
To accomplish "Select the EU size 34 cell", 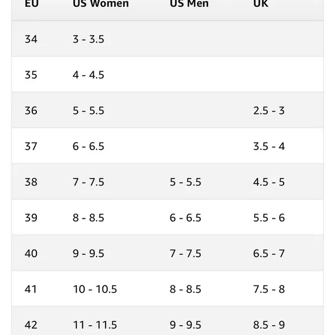I will coord(31,39).
